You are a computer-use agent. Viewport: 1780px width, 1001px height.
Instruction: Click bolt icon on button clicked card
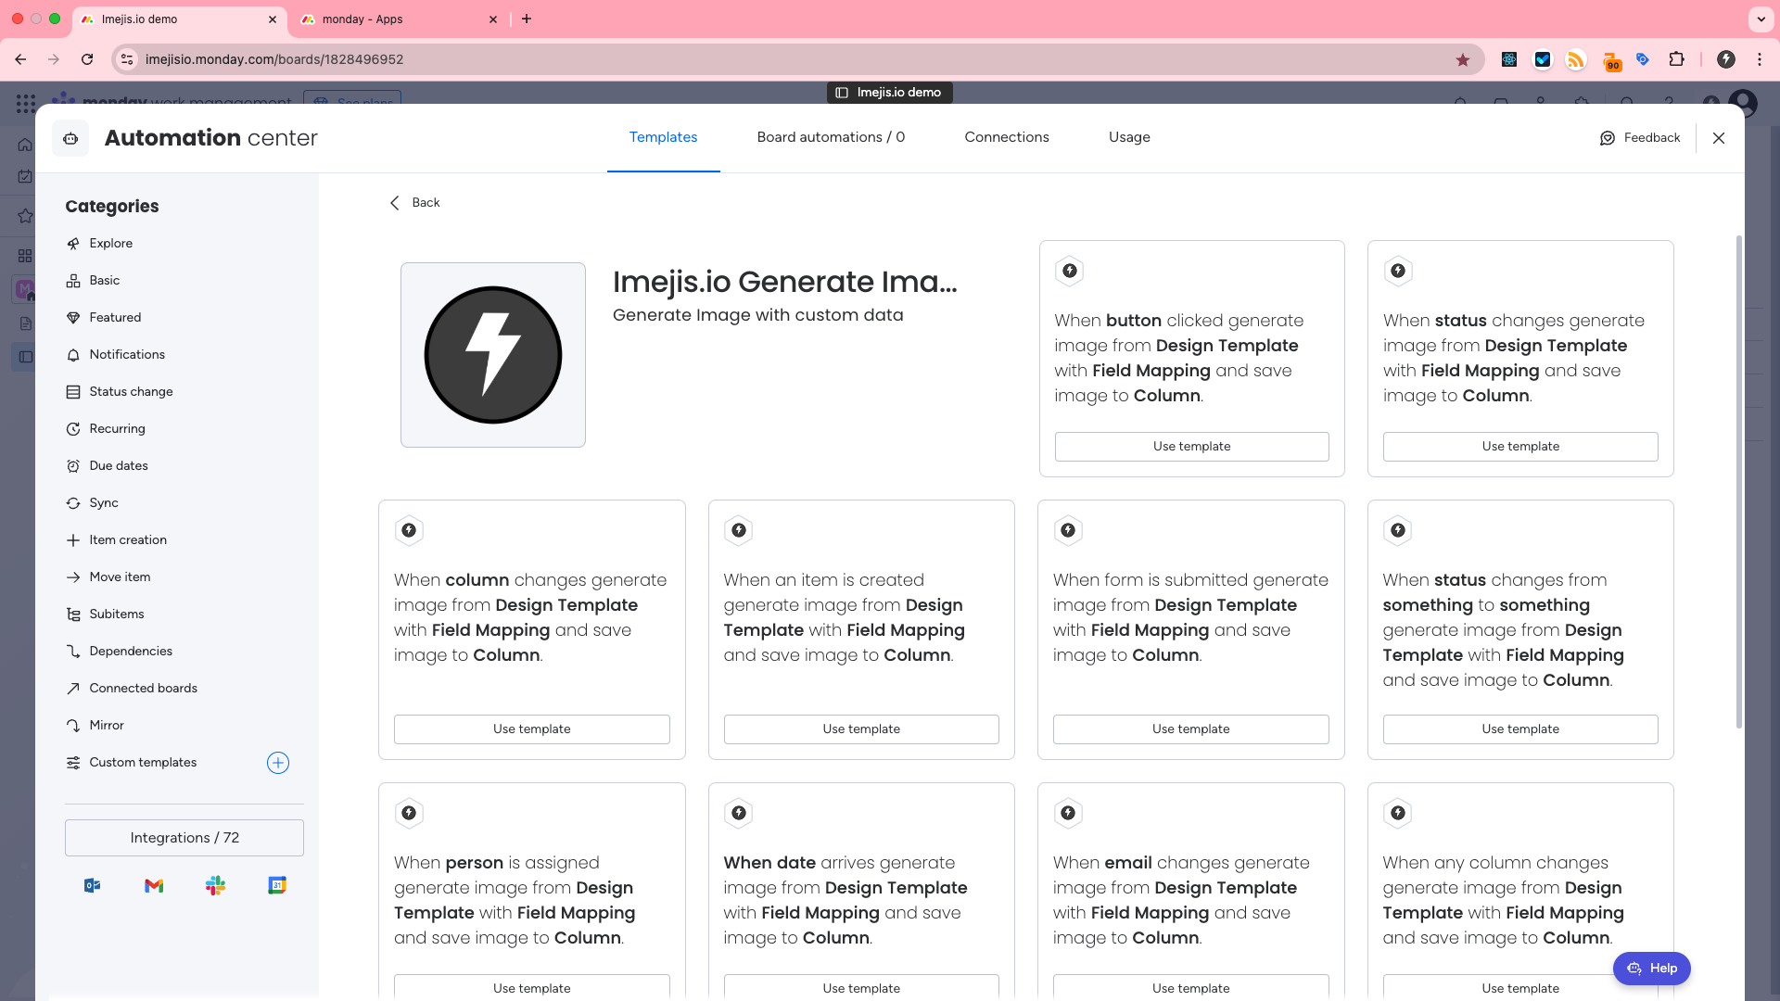[x=1070, y=271]
